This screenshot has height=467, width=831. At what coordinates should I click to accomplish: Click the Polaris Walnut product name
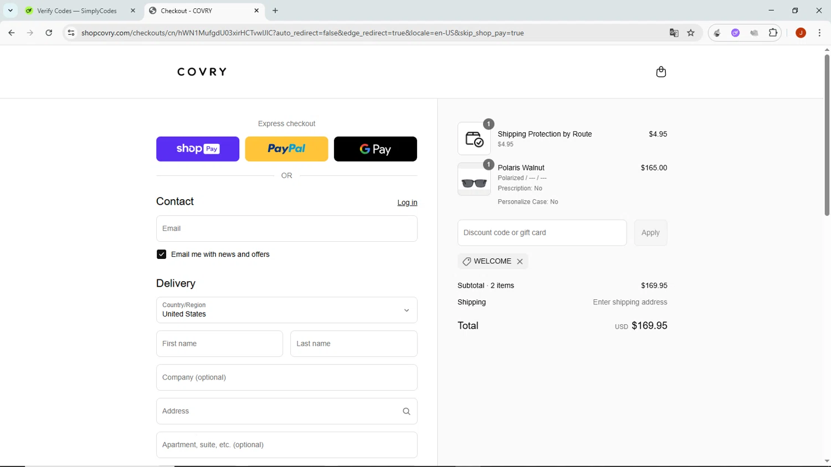(x=521, y=168)
